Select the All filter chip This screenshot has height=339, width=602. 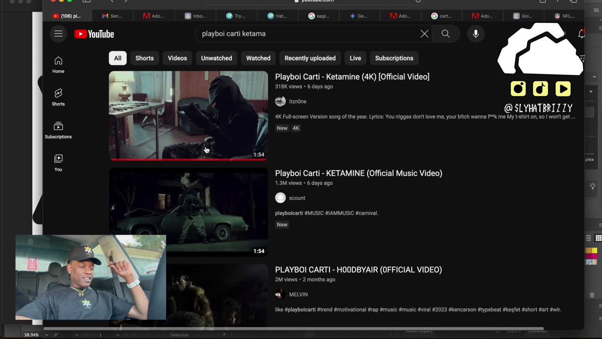(118, 58)
